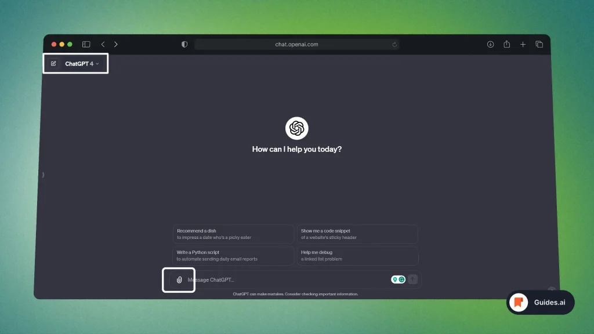
Task: Click the Guides.ai badge
Action: coord(540,302)
